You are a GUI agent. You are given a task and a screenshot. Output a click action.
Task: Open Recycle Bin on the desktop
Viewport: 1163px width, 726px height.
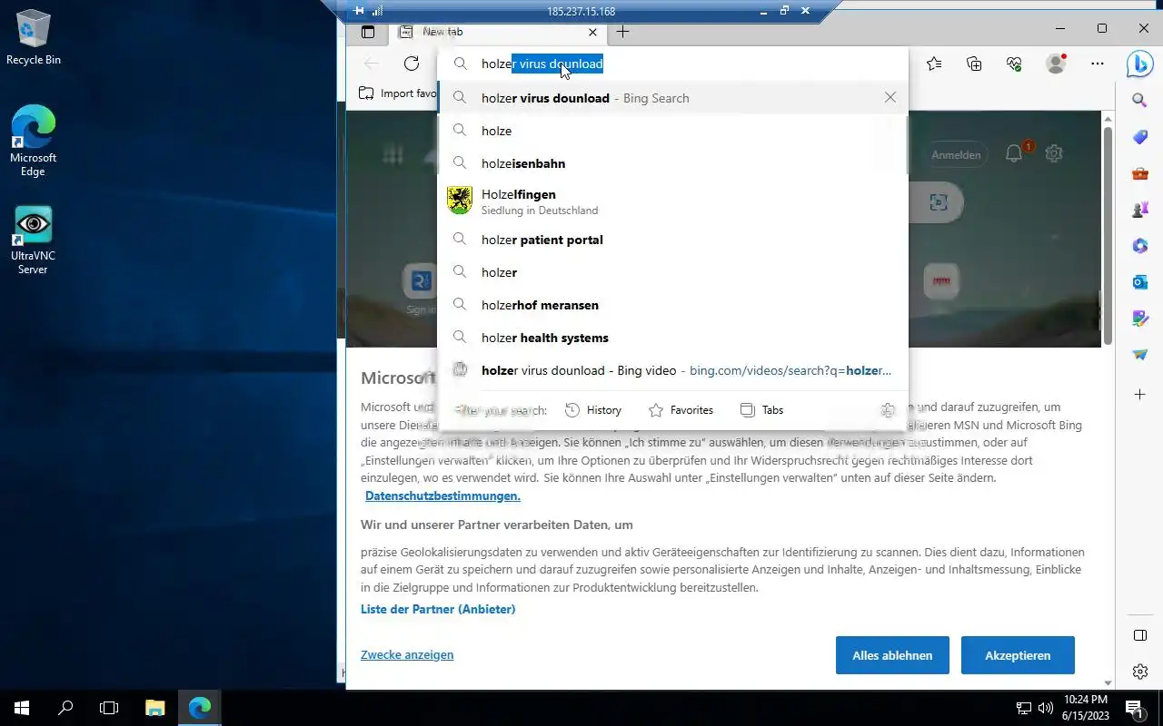point(34,38)
